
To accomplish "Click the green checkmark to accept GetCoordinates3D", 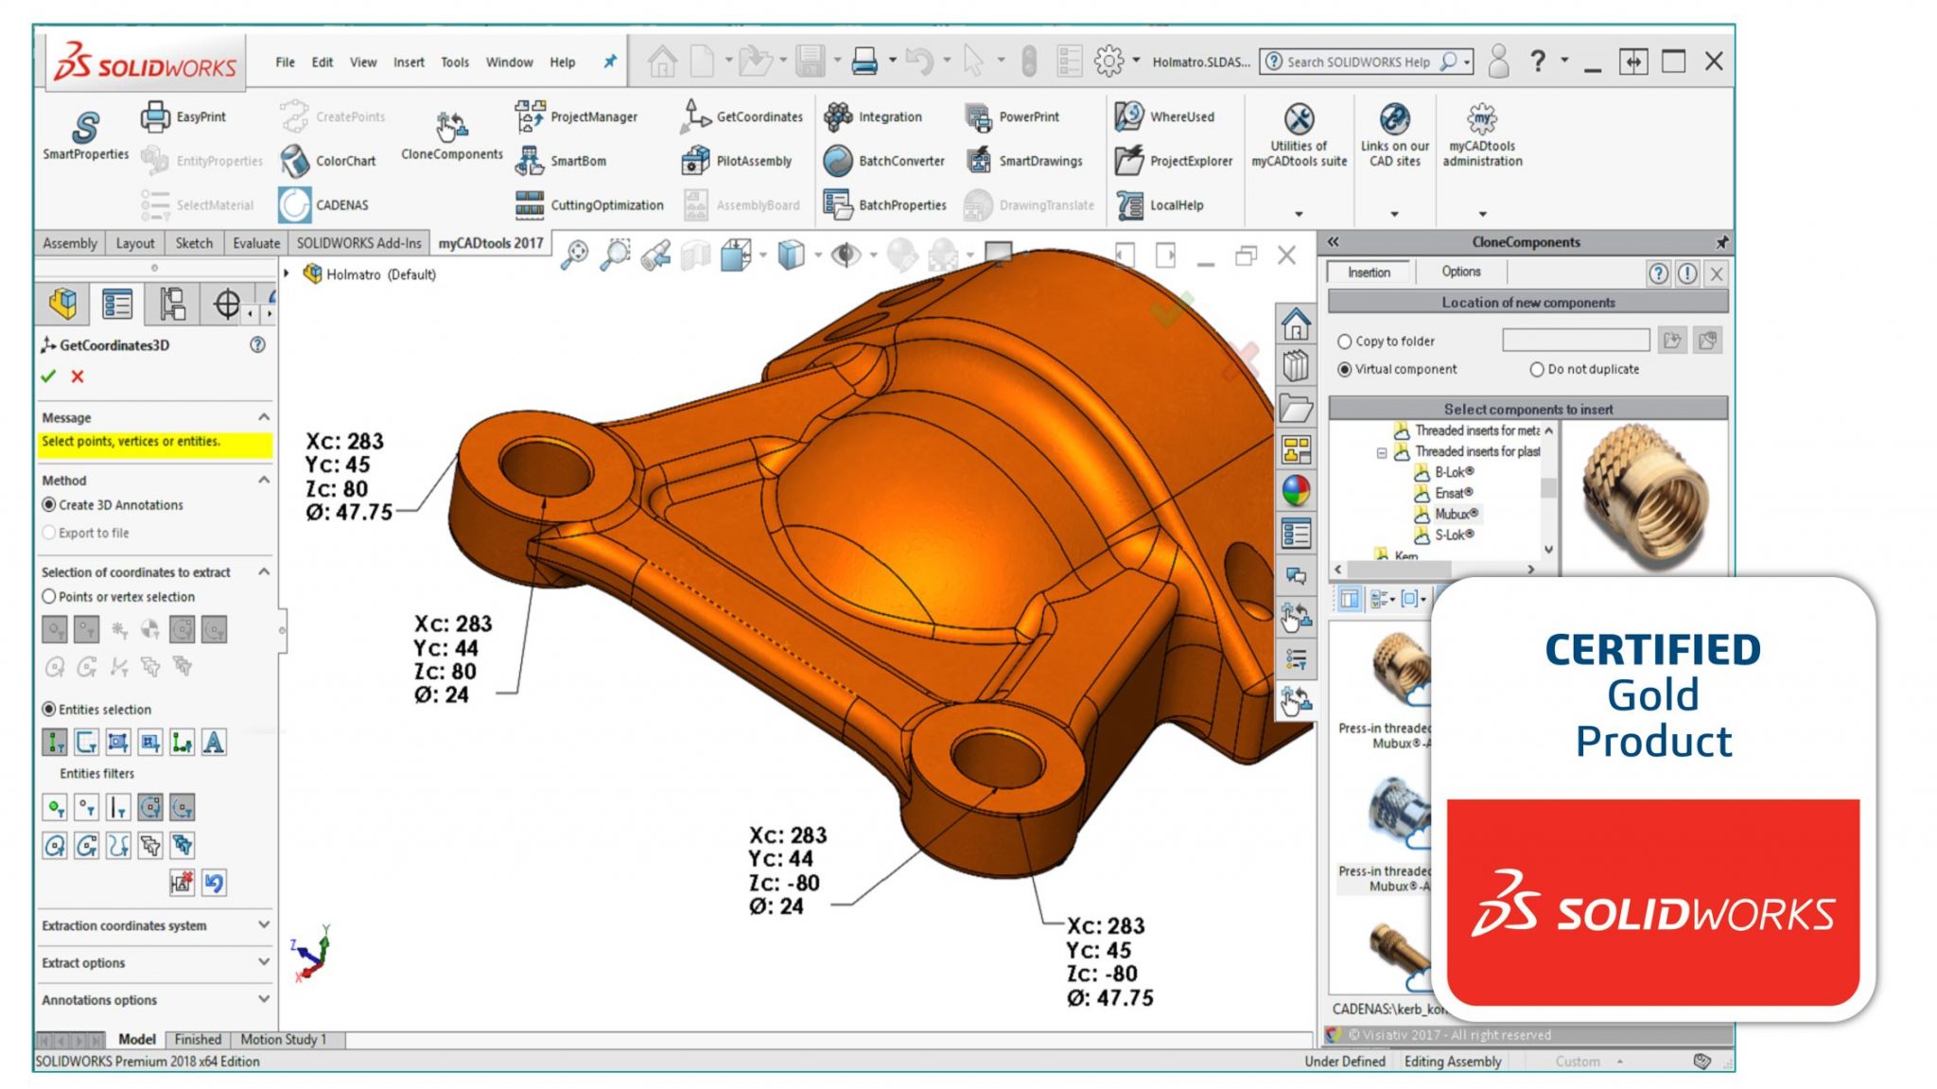I will (x=49, y=377).
